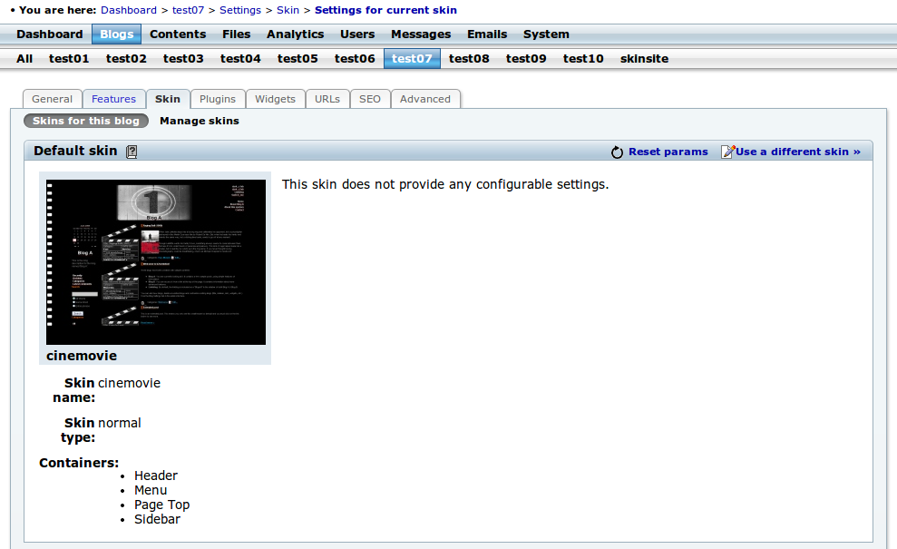Open the SEO settings tab
The image size is (897, 549).
370,99
